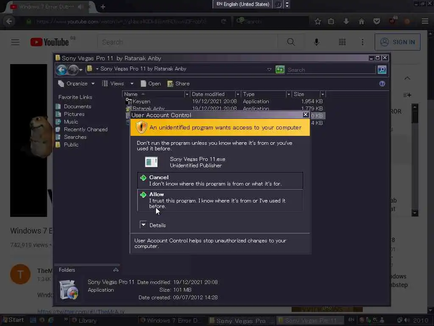Open a new browser tab
Image resolution: width=434 pixels, height=326 pixels.
[x=103, y=7]
